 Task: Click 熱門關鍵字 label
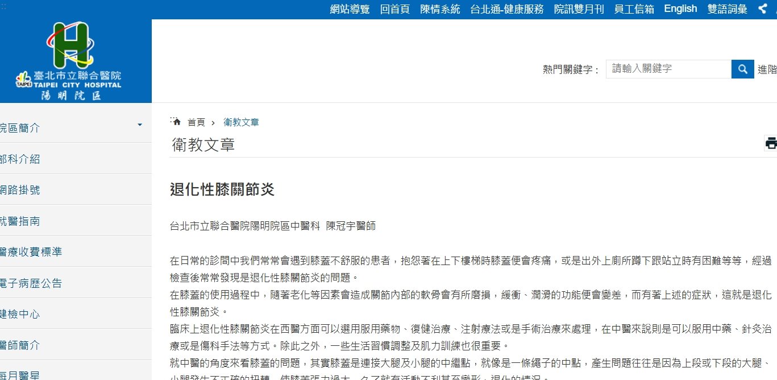571,69
